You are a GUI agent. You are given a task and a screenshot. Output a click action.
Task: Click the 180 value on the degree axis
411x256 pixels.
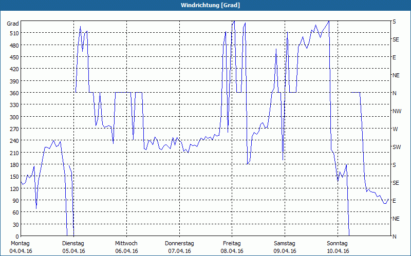point(14,164)
